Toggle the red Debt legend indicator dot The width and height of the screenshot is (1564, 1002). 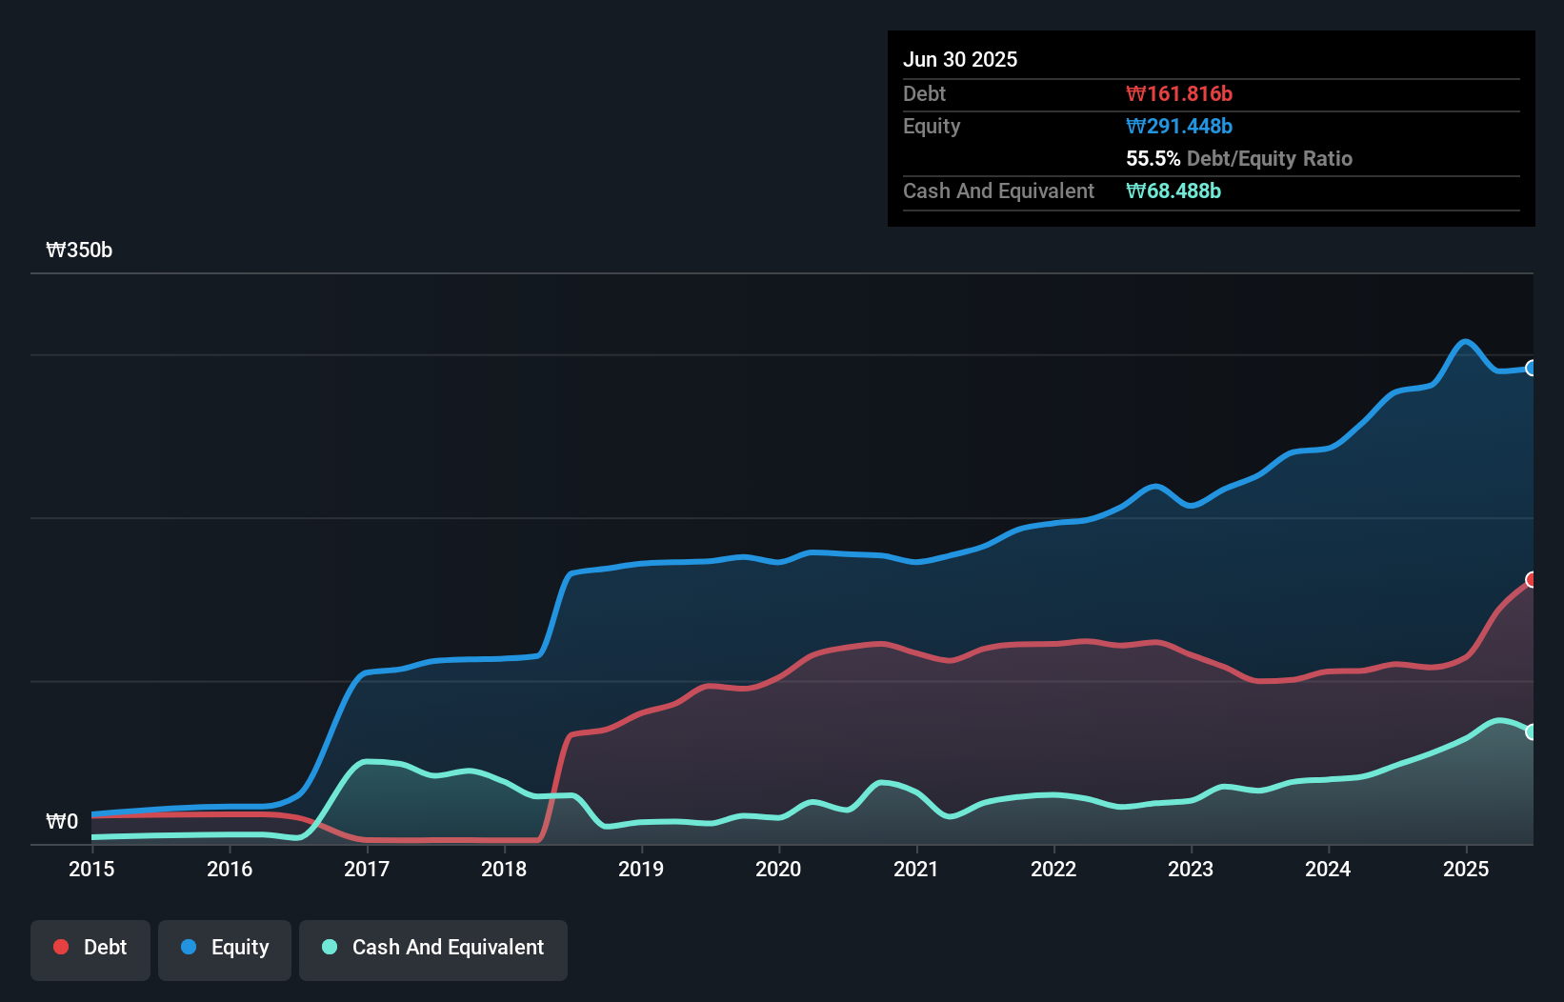pos(59,947)
